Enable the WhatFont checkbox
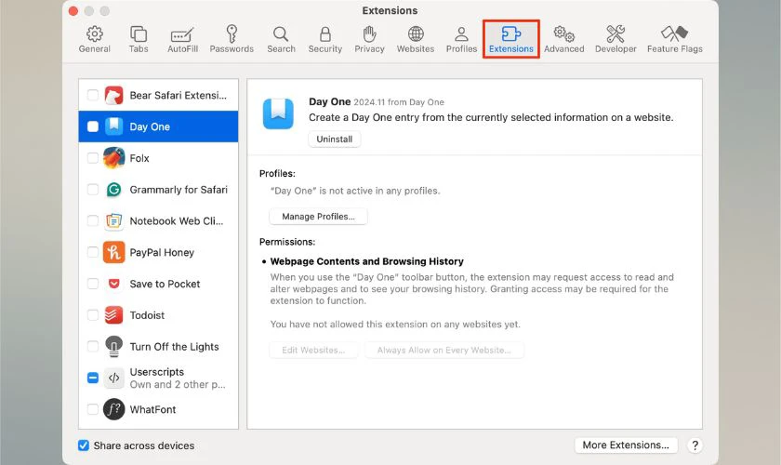781x465 pixels. pyautogui.click(x=93, y=409)
